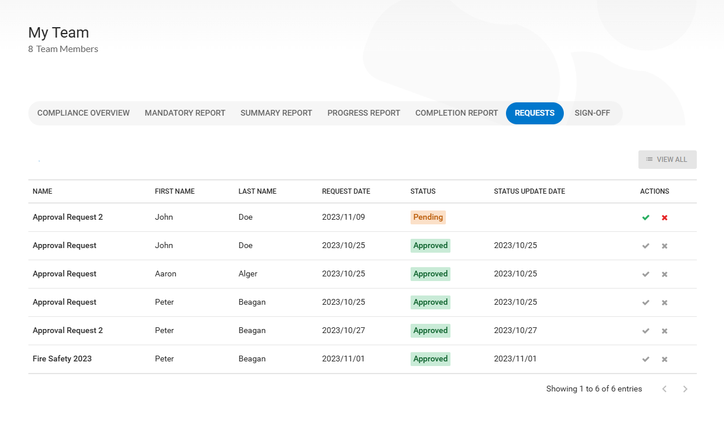The height and width of the screenshot is (436, 724).
Task: Sort table by Request Date column header
Action: click(x=346, y=191)
